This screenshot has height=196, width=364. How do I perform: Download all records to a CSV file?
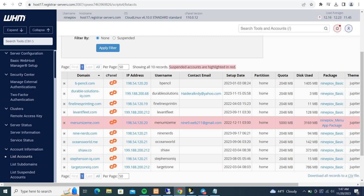[334, 176]
